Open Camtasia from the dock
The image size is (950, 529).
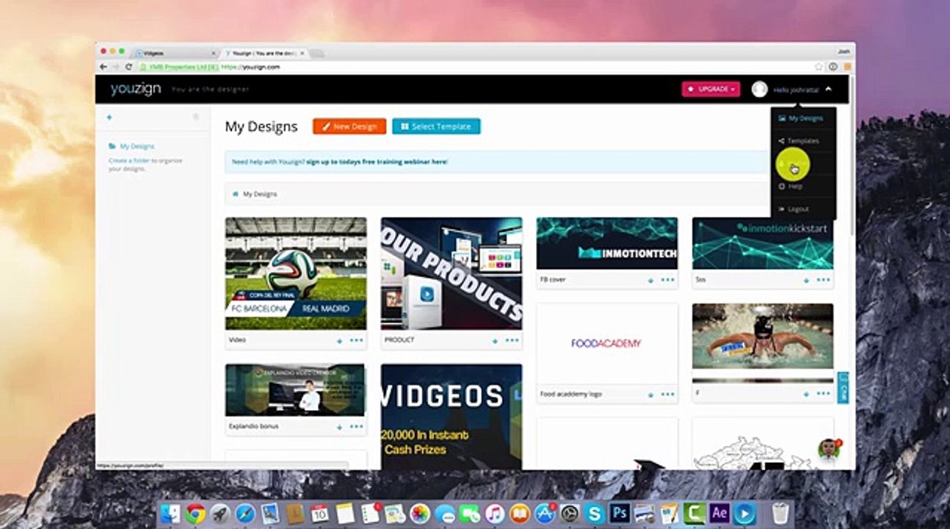click(x=695, y=513)
